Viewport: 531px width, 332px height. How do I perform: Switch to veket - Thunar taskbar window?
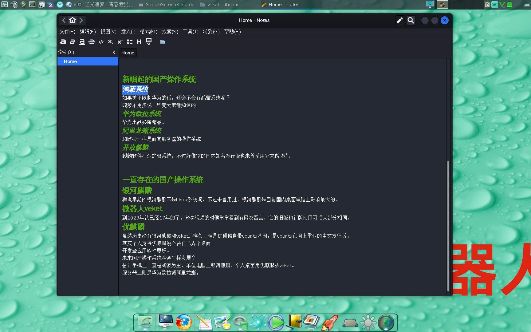click(220, 5)
